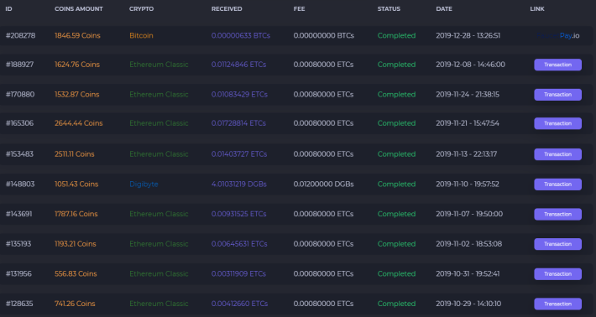Click the RECEIVED column header
This screenshot has width=596, height=317.
(x=227, y=8)
